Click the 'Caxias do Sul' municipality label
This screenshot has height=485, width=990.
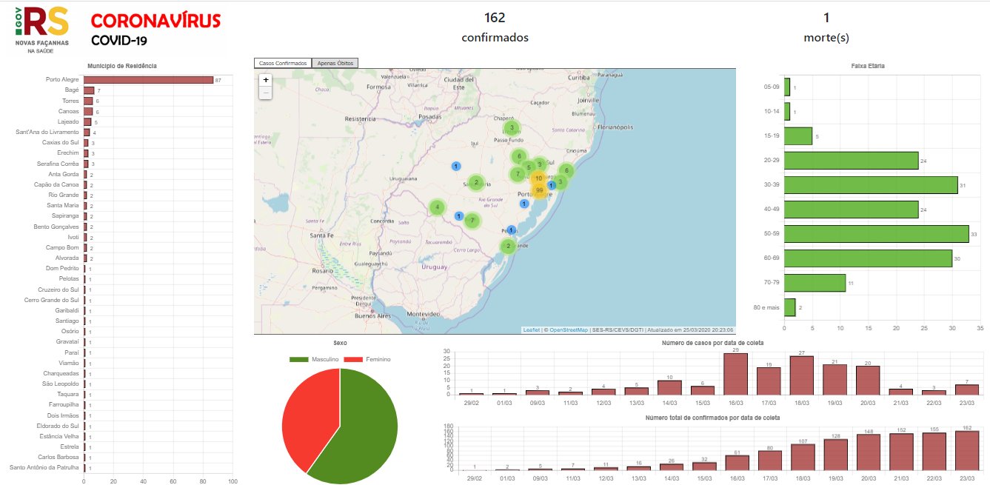click(x=61, y=142)
